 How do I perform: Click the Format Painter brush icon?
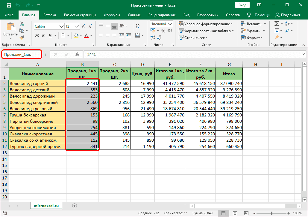pyautogui.click(x=22, y=37)
